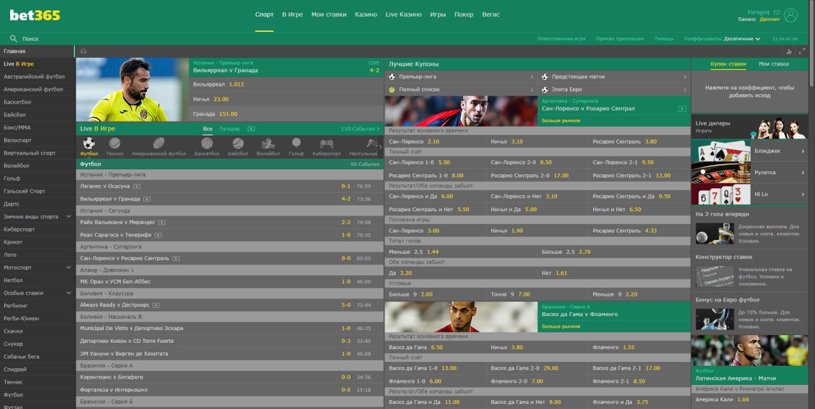Click stream icon next to Always Ready v Дестроерс
This screenshot has width=815, height=409.
[157, 305]
